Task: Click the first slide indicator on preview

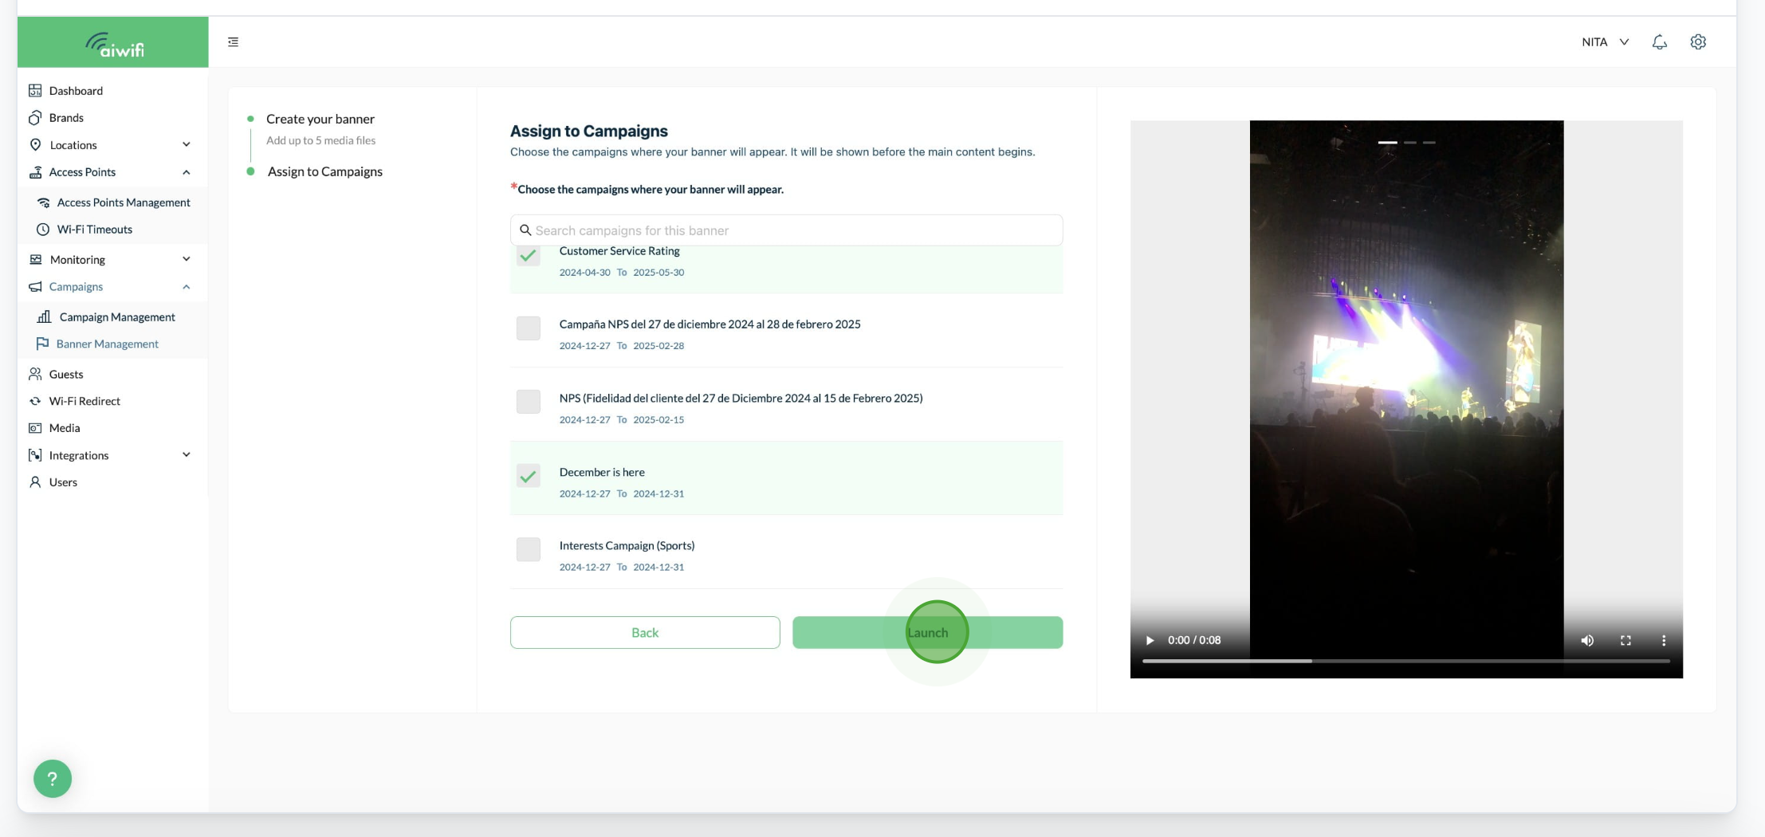Action: pyautogui.click(x=1387, y=142)
